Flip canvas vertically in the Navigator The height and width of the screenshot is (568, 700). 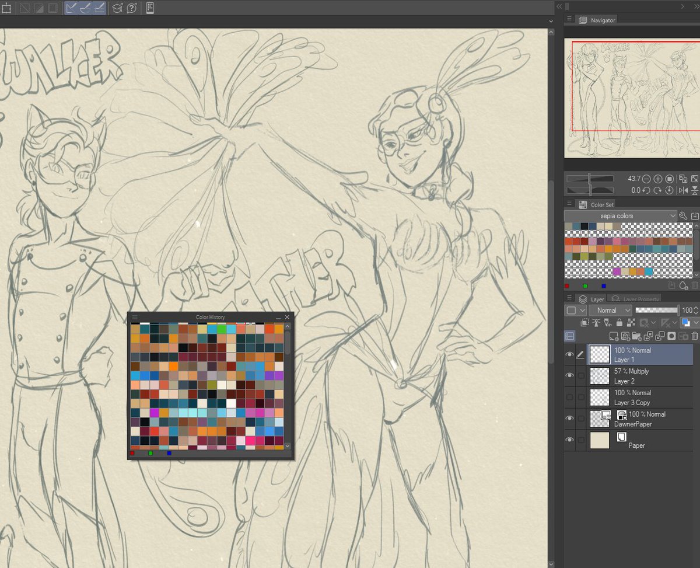(x=695, y=190)
